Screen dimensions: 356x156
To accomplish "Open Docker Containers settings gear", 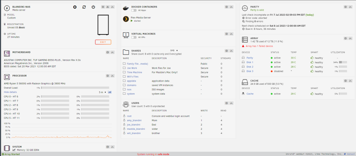I will [226, 7].
